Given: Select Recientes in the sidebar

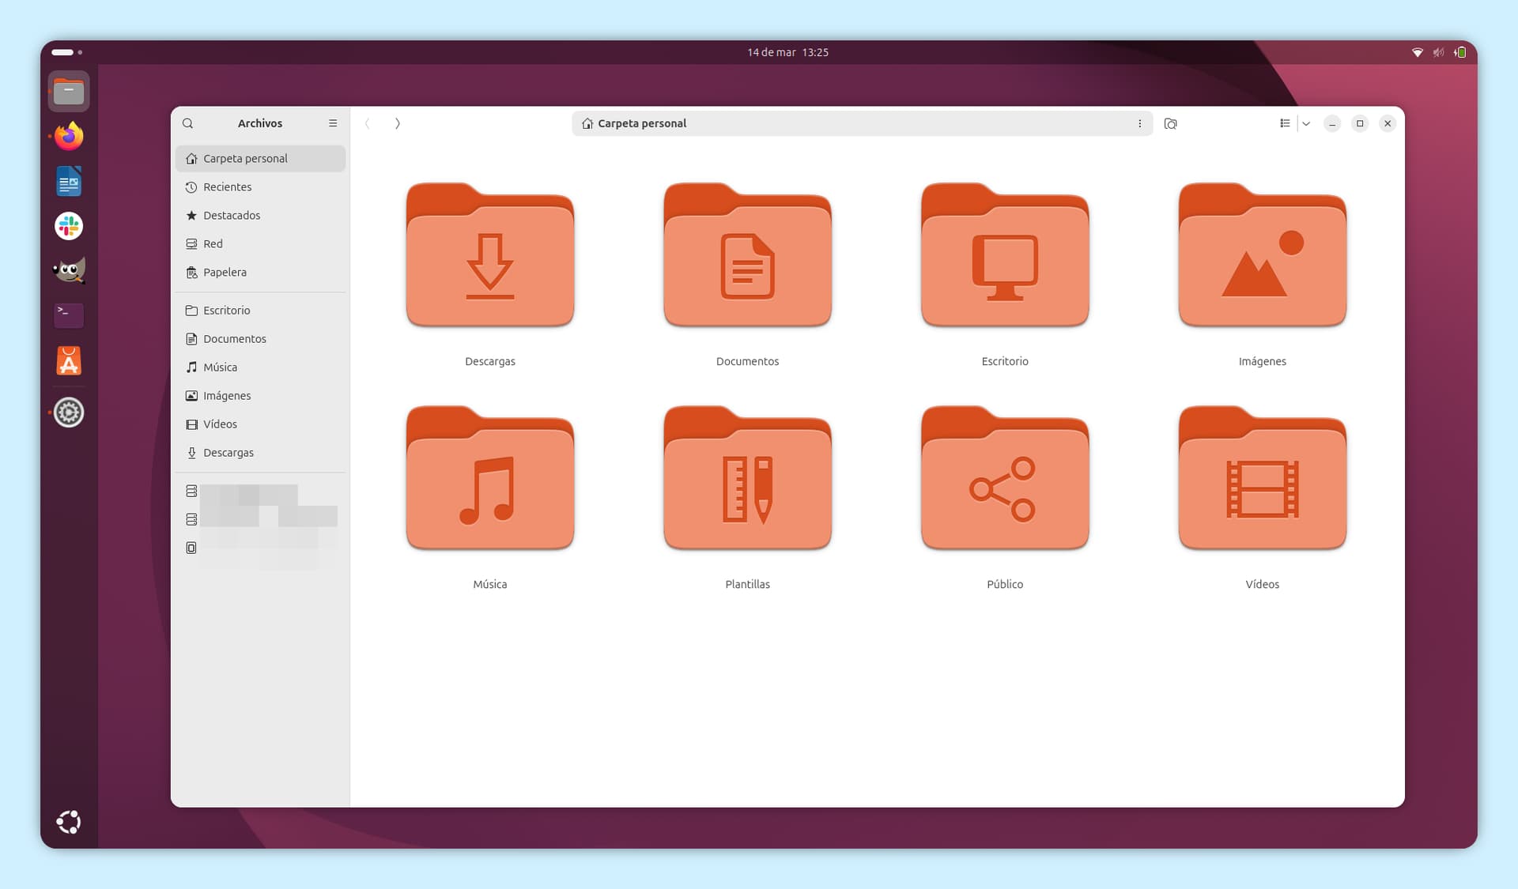Looking at the screenshot, I should tap(260, 186).
